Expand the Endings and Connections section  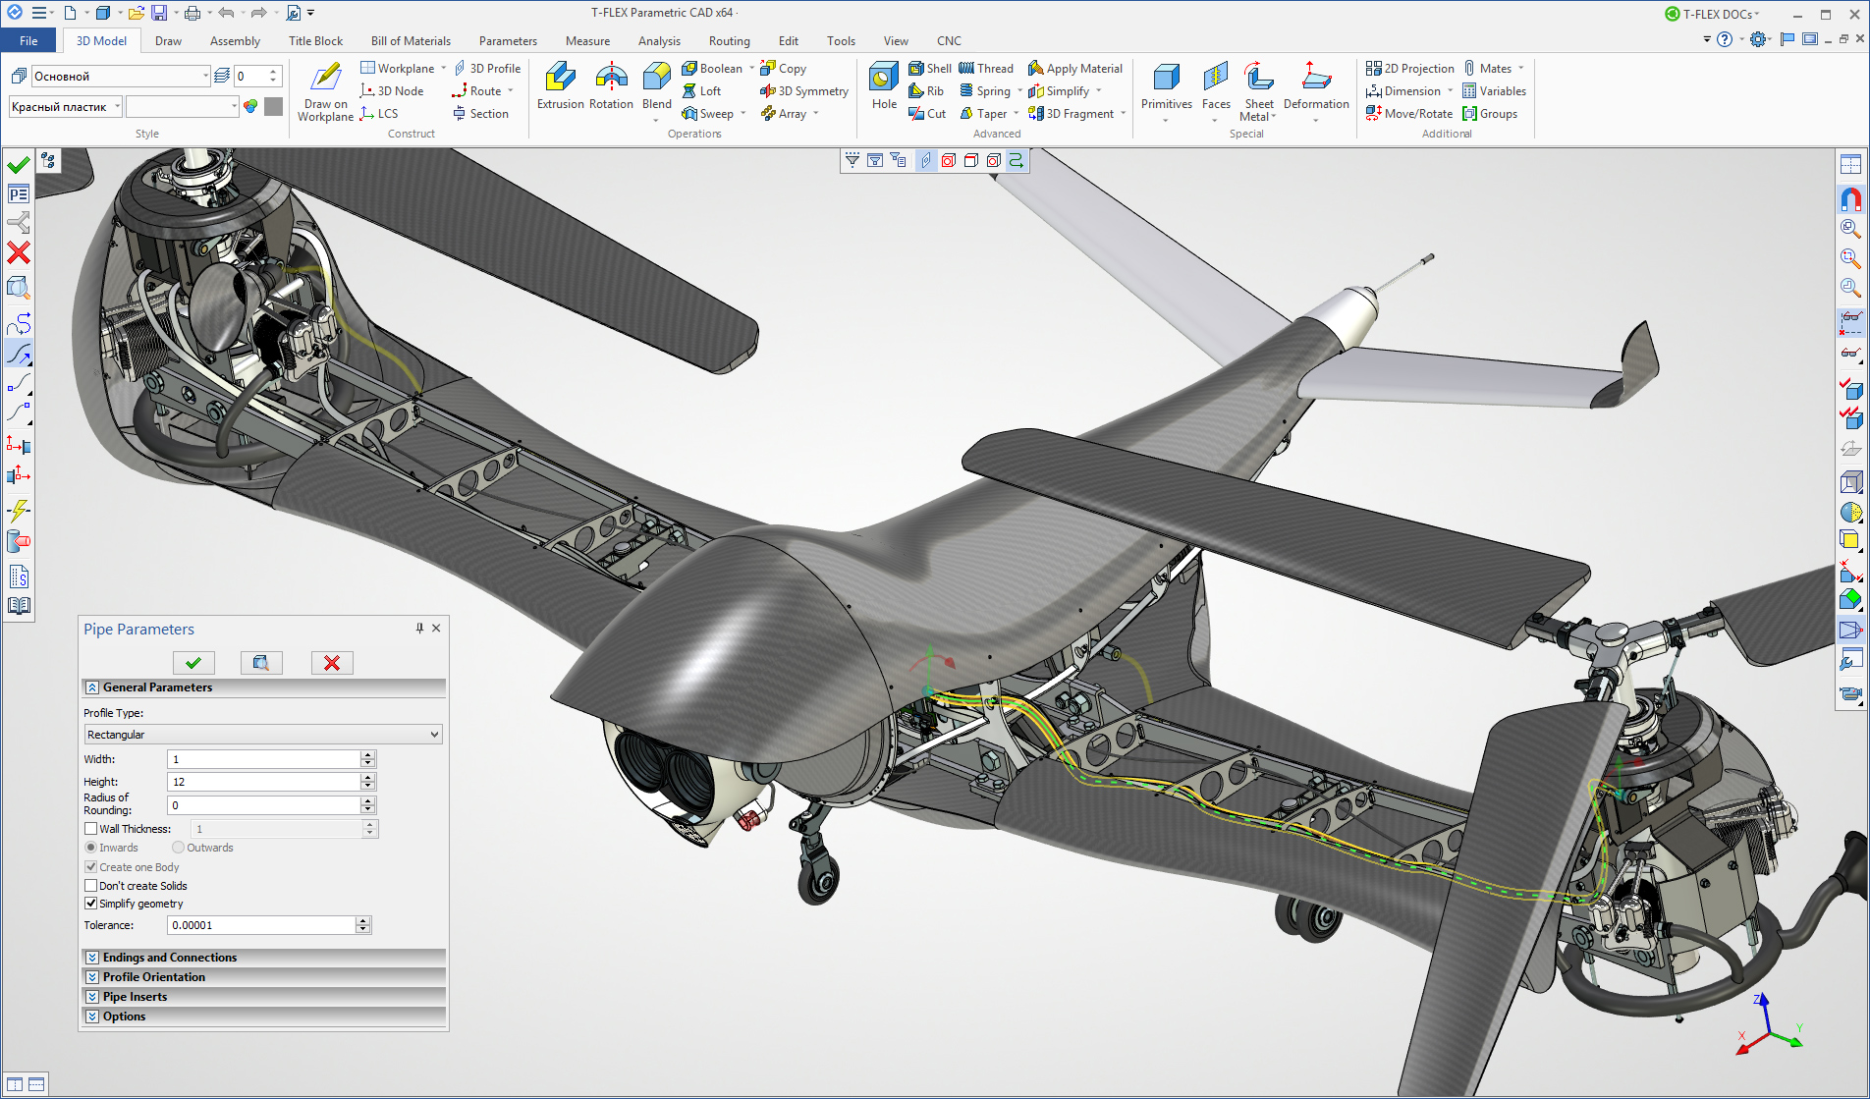pos(263,958)
